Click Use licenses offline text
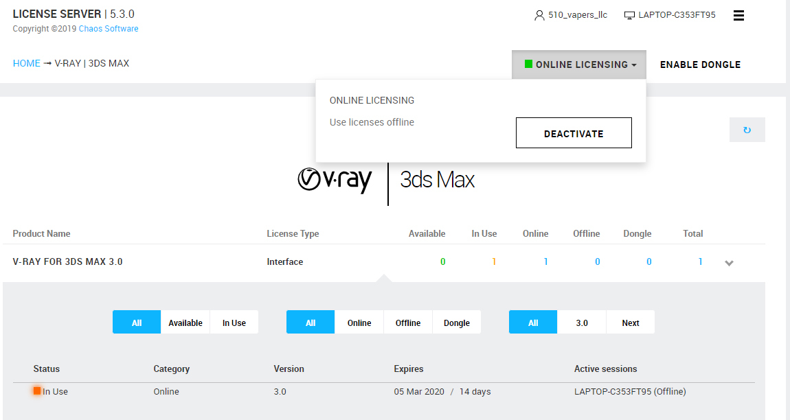Screen dimensions: 790x420 click(372, 122)
